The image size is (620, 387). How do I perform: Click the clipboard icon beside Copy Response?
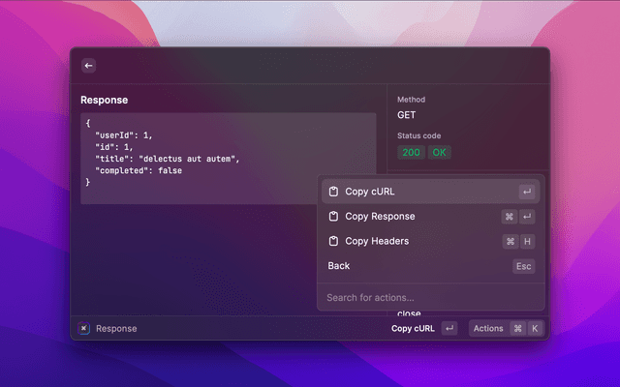click(x=332, y=217)
